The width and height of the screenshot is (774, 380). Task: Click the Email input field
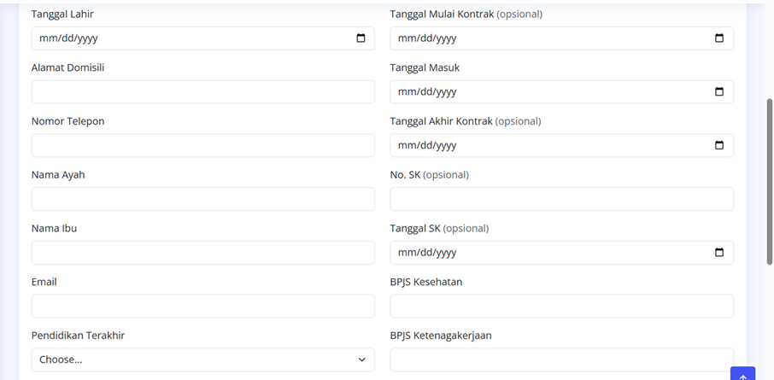coord(202,306)
